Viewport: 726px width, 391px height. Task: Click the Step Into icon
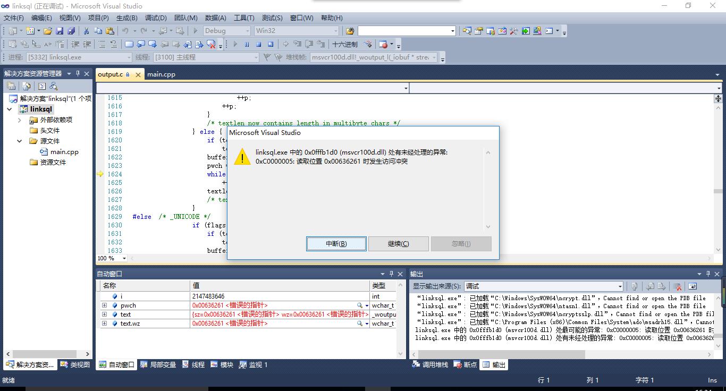[297, 44]
